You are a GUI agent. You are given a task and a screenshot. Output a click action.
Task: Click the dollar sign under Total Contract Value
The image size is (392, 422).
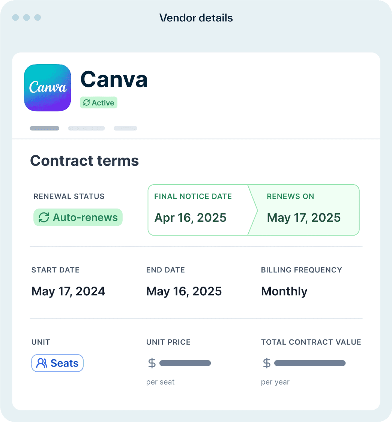point(267,363)
